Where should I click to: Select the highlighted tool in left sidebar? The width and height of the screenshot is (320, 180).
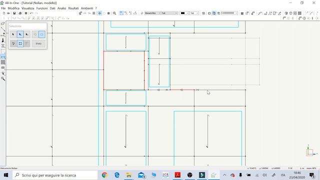(x=3, y=56)
